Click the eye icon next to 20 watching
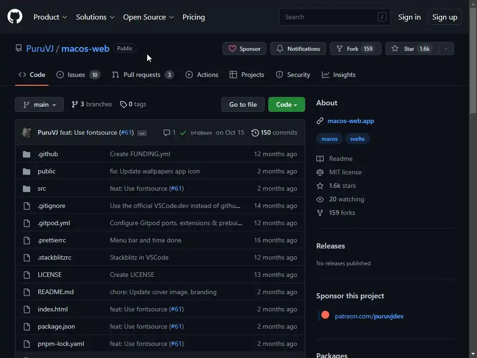The height and width of the screenshot is (358, 477). [320, 200]
